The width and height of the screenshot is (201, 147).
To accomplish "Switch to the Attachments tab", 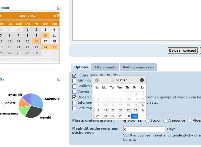I will tap(105, 67).
